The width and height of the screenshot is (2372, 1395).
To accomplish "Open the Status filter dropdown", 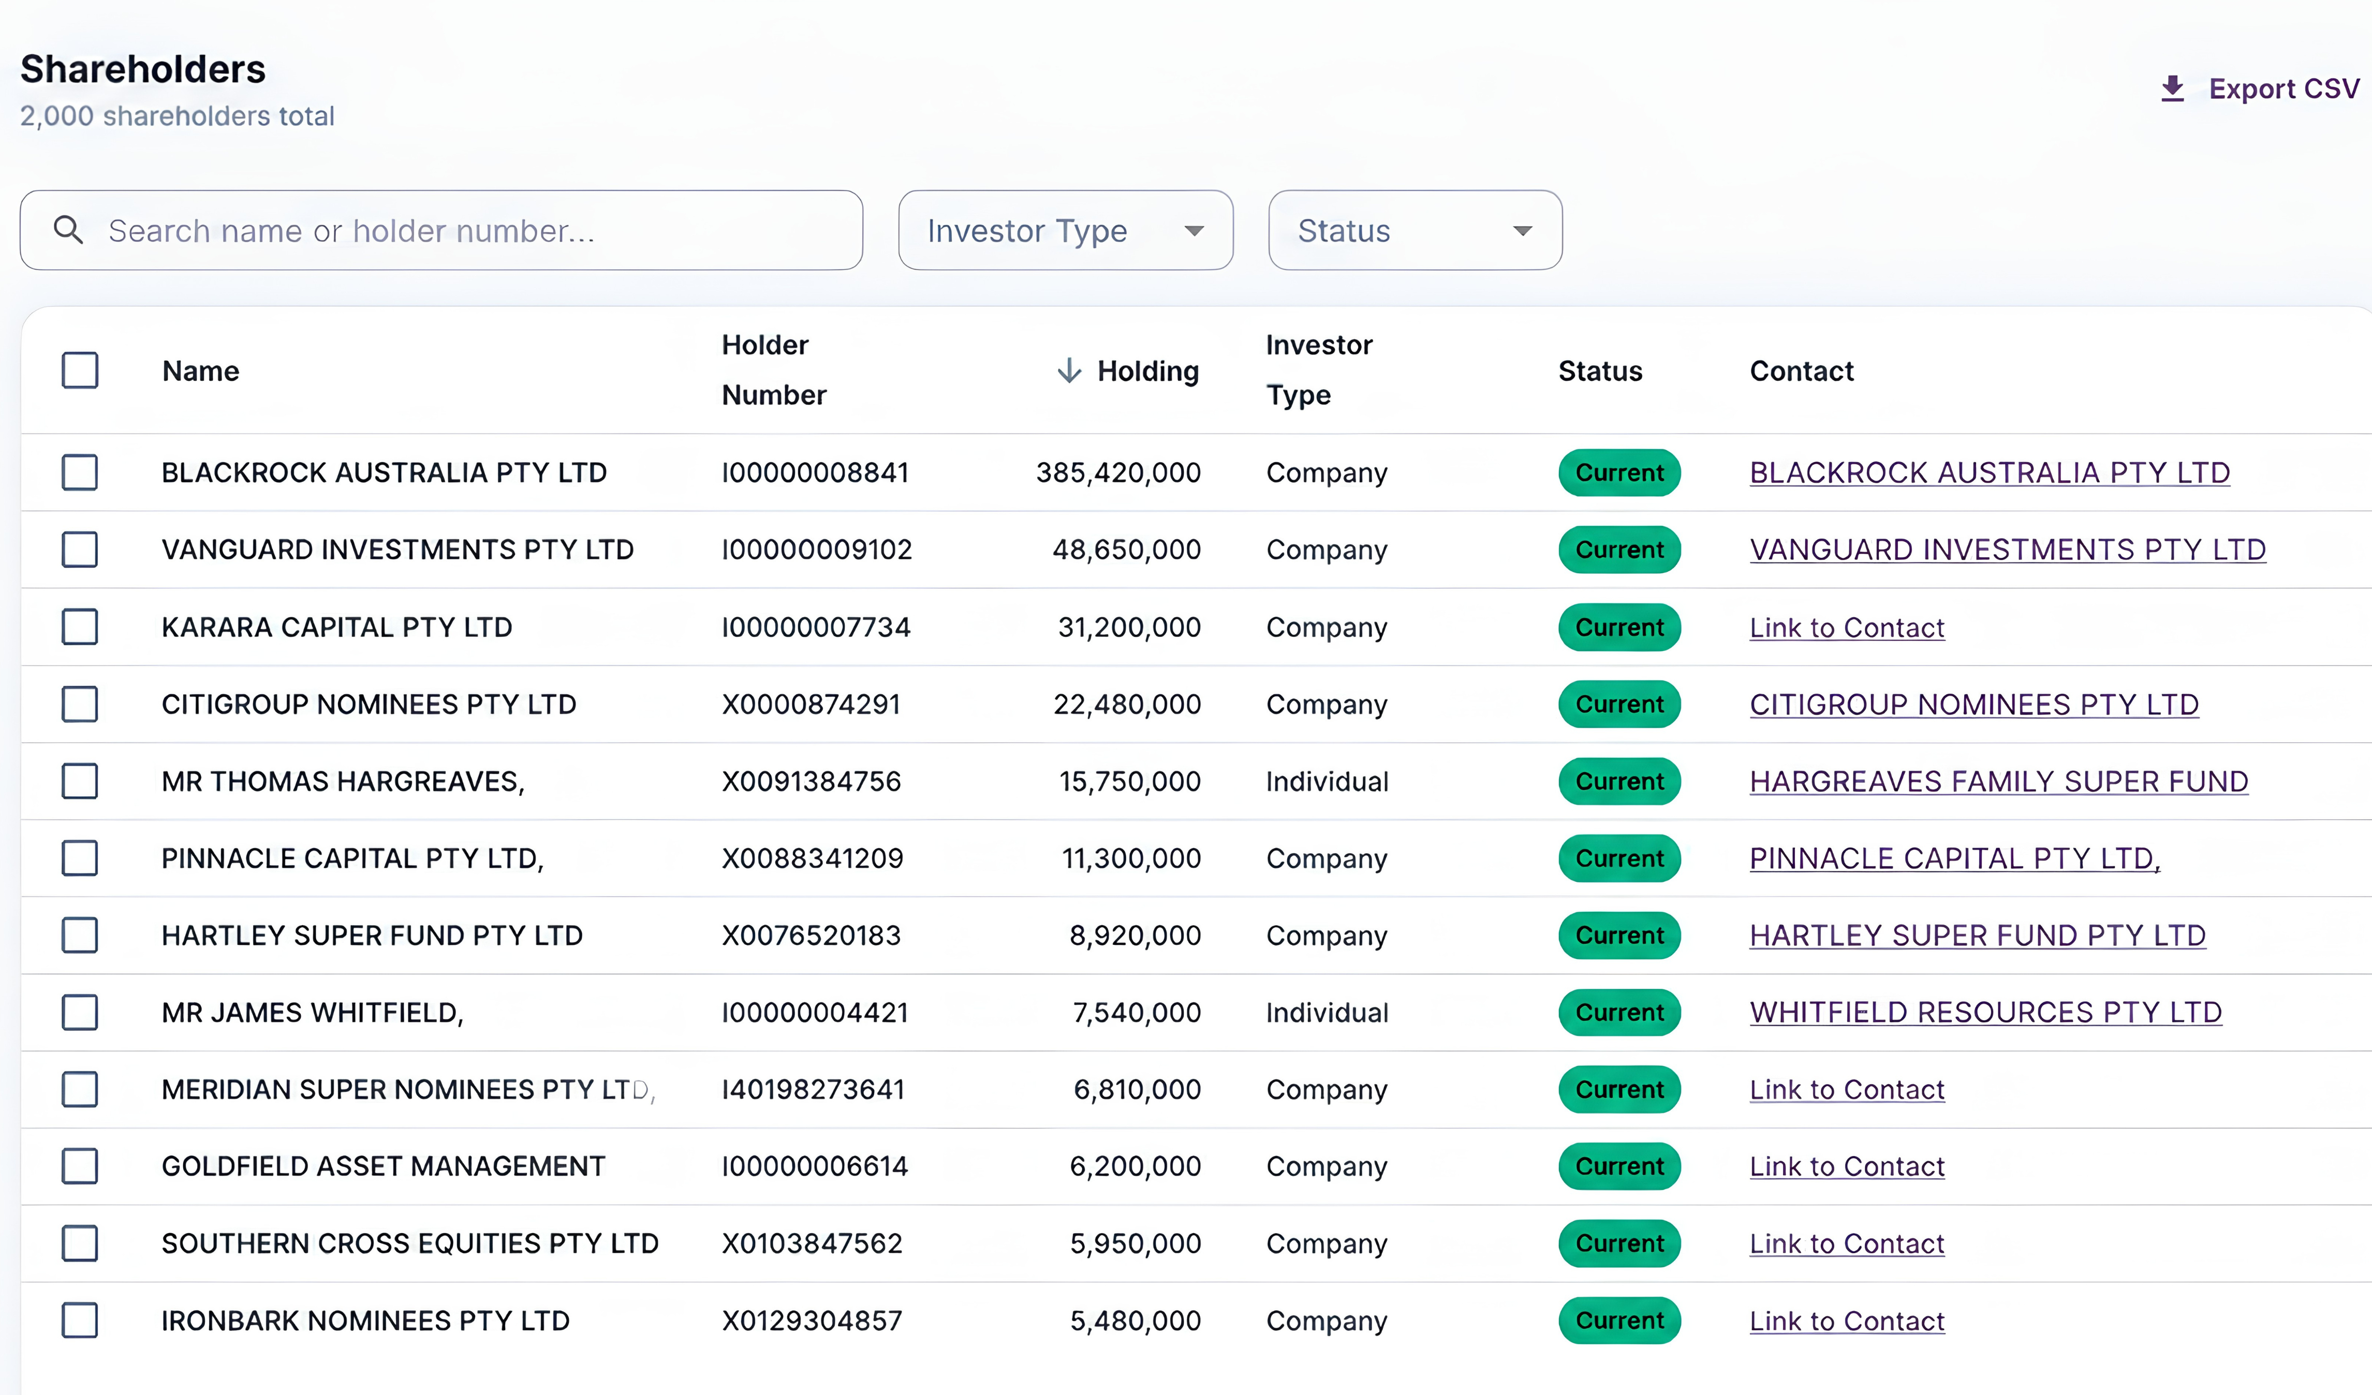I will (1415, 231).
